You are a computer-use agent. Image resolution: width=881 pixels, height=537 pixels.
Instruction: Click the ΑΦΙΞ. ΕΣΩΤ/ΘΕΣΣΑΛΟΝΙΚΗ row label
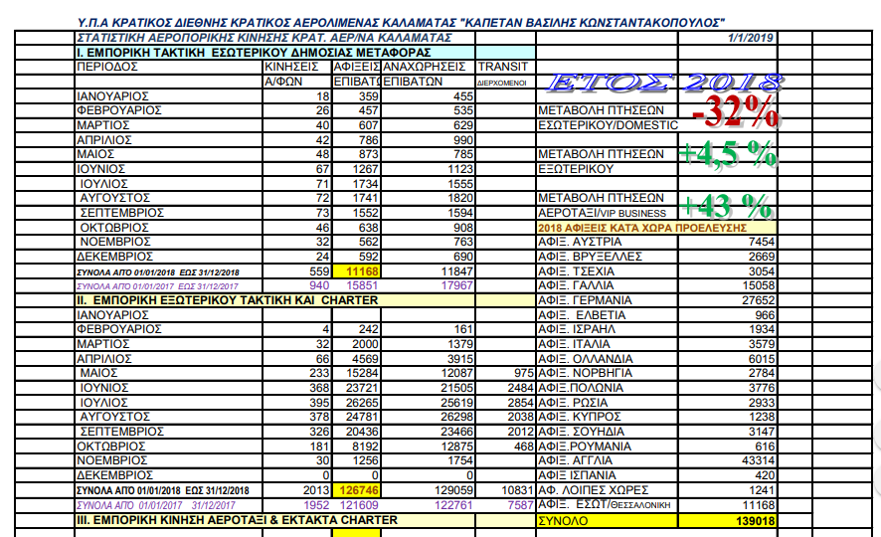click(x=604, y=504)
